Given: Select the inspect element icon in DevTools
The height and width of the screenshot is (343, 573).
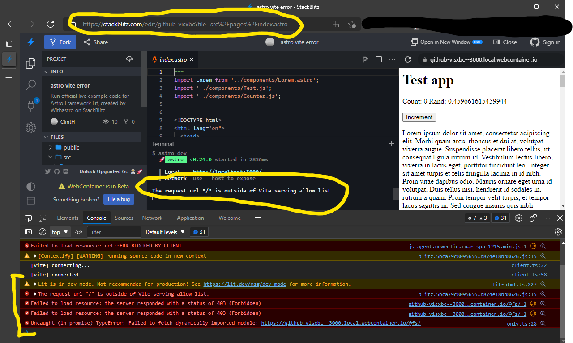Looking at the screenshot, I should click(x=28, y=218).
